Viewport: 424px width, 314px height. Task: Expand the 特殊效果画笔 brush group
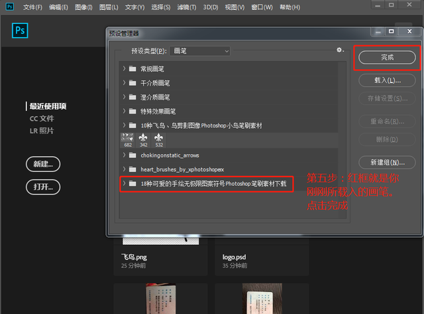point(124,111)
